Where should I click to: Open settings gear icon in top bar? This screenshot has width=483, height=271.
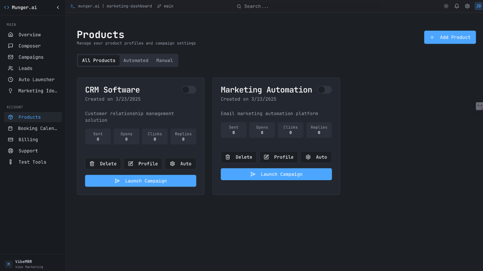tap(467, 6)
